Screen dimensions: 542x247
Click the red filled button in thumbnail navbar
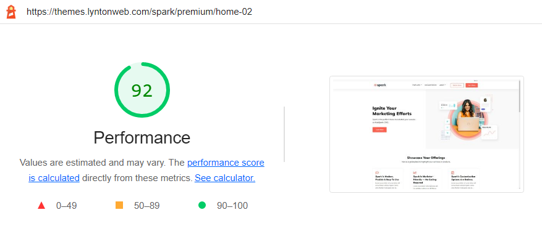click(472, 85)
